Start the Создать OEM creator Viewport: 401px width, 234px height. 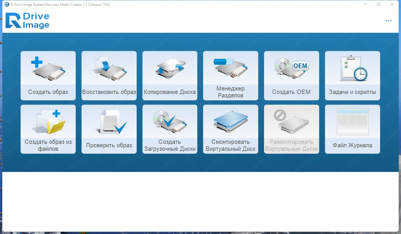point(291,75)
